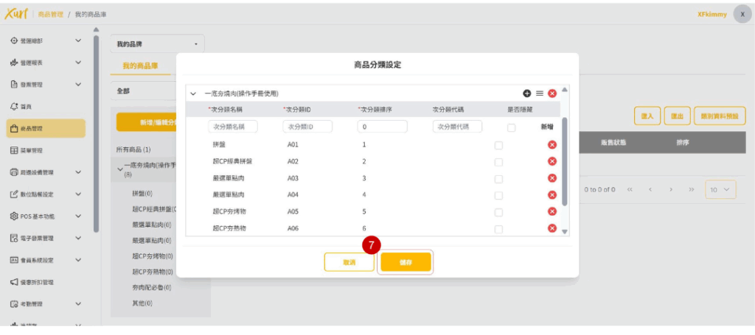Click the hamburger reorder icon in category header

click(540, 94)
